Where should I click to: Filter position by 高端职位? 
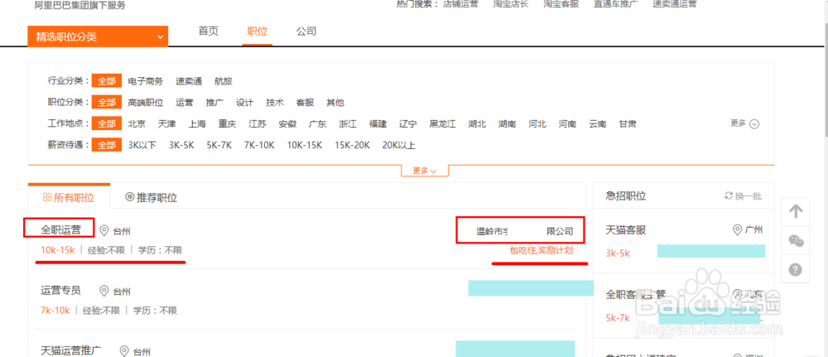point(146,103)
